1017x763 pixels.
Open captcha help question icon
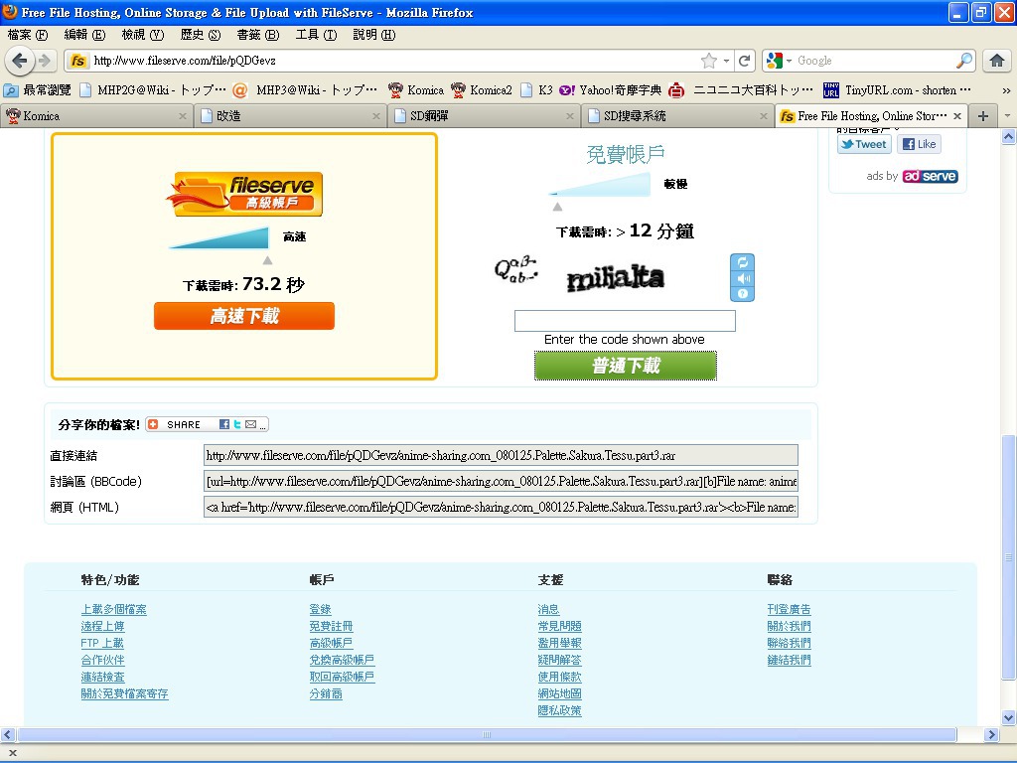[x=743, y=294]
